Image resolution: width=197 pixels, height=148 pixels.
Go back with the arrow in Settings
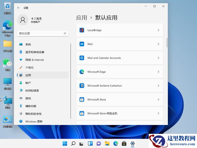[x=18, y=8]
